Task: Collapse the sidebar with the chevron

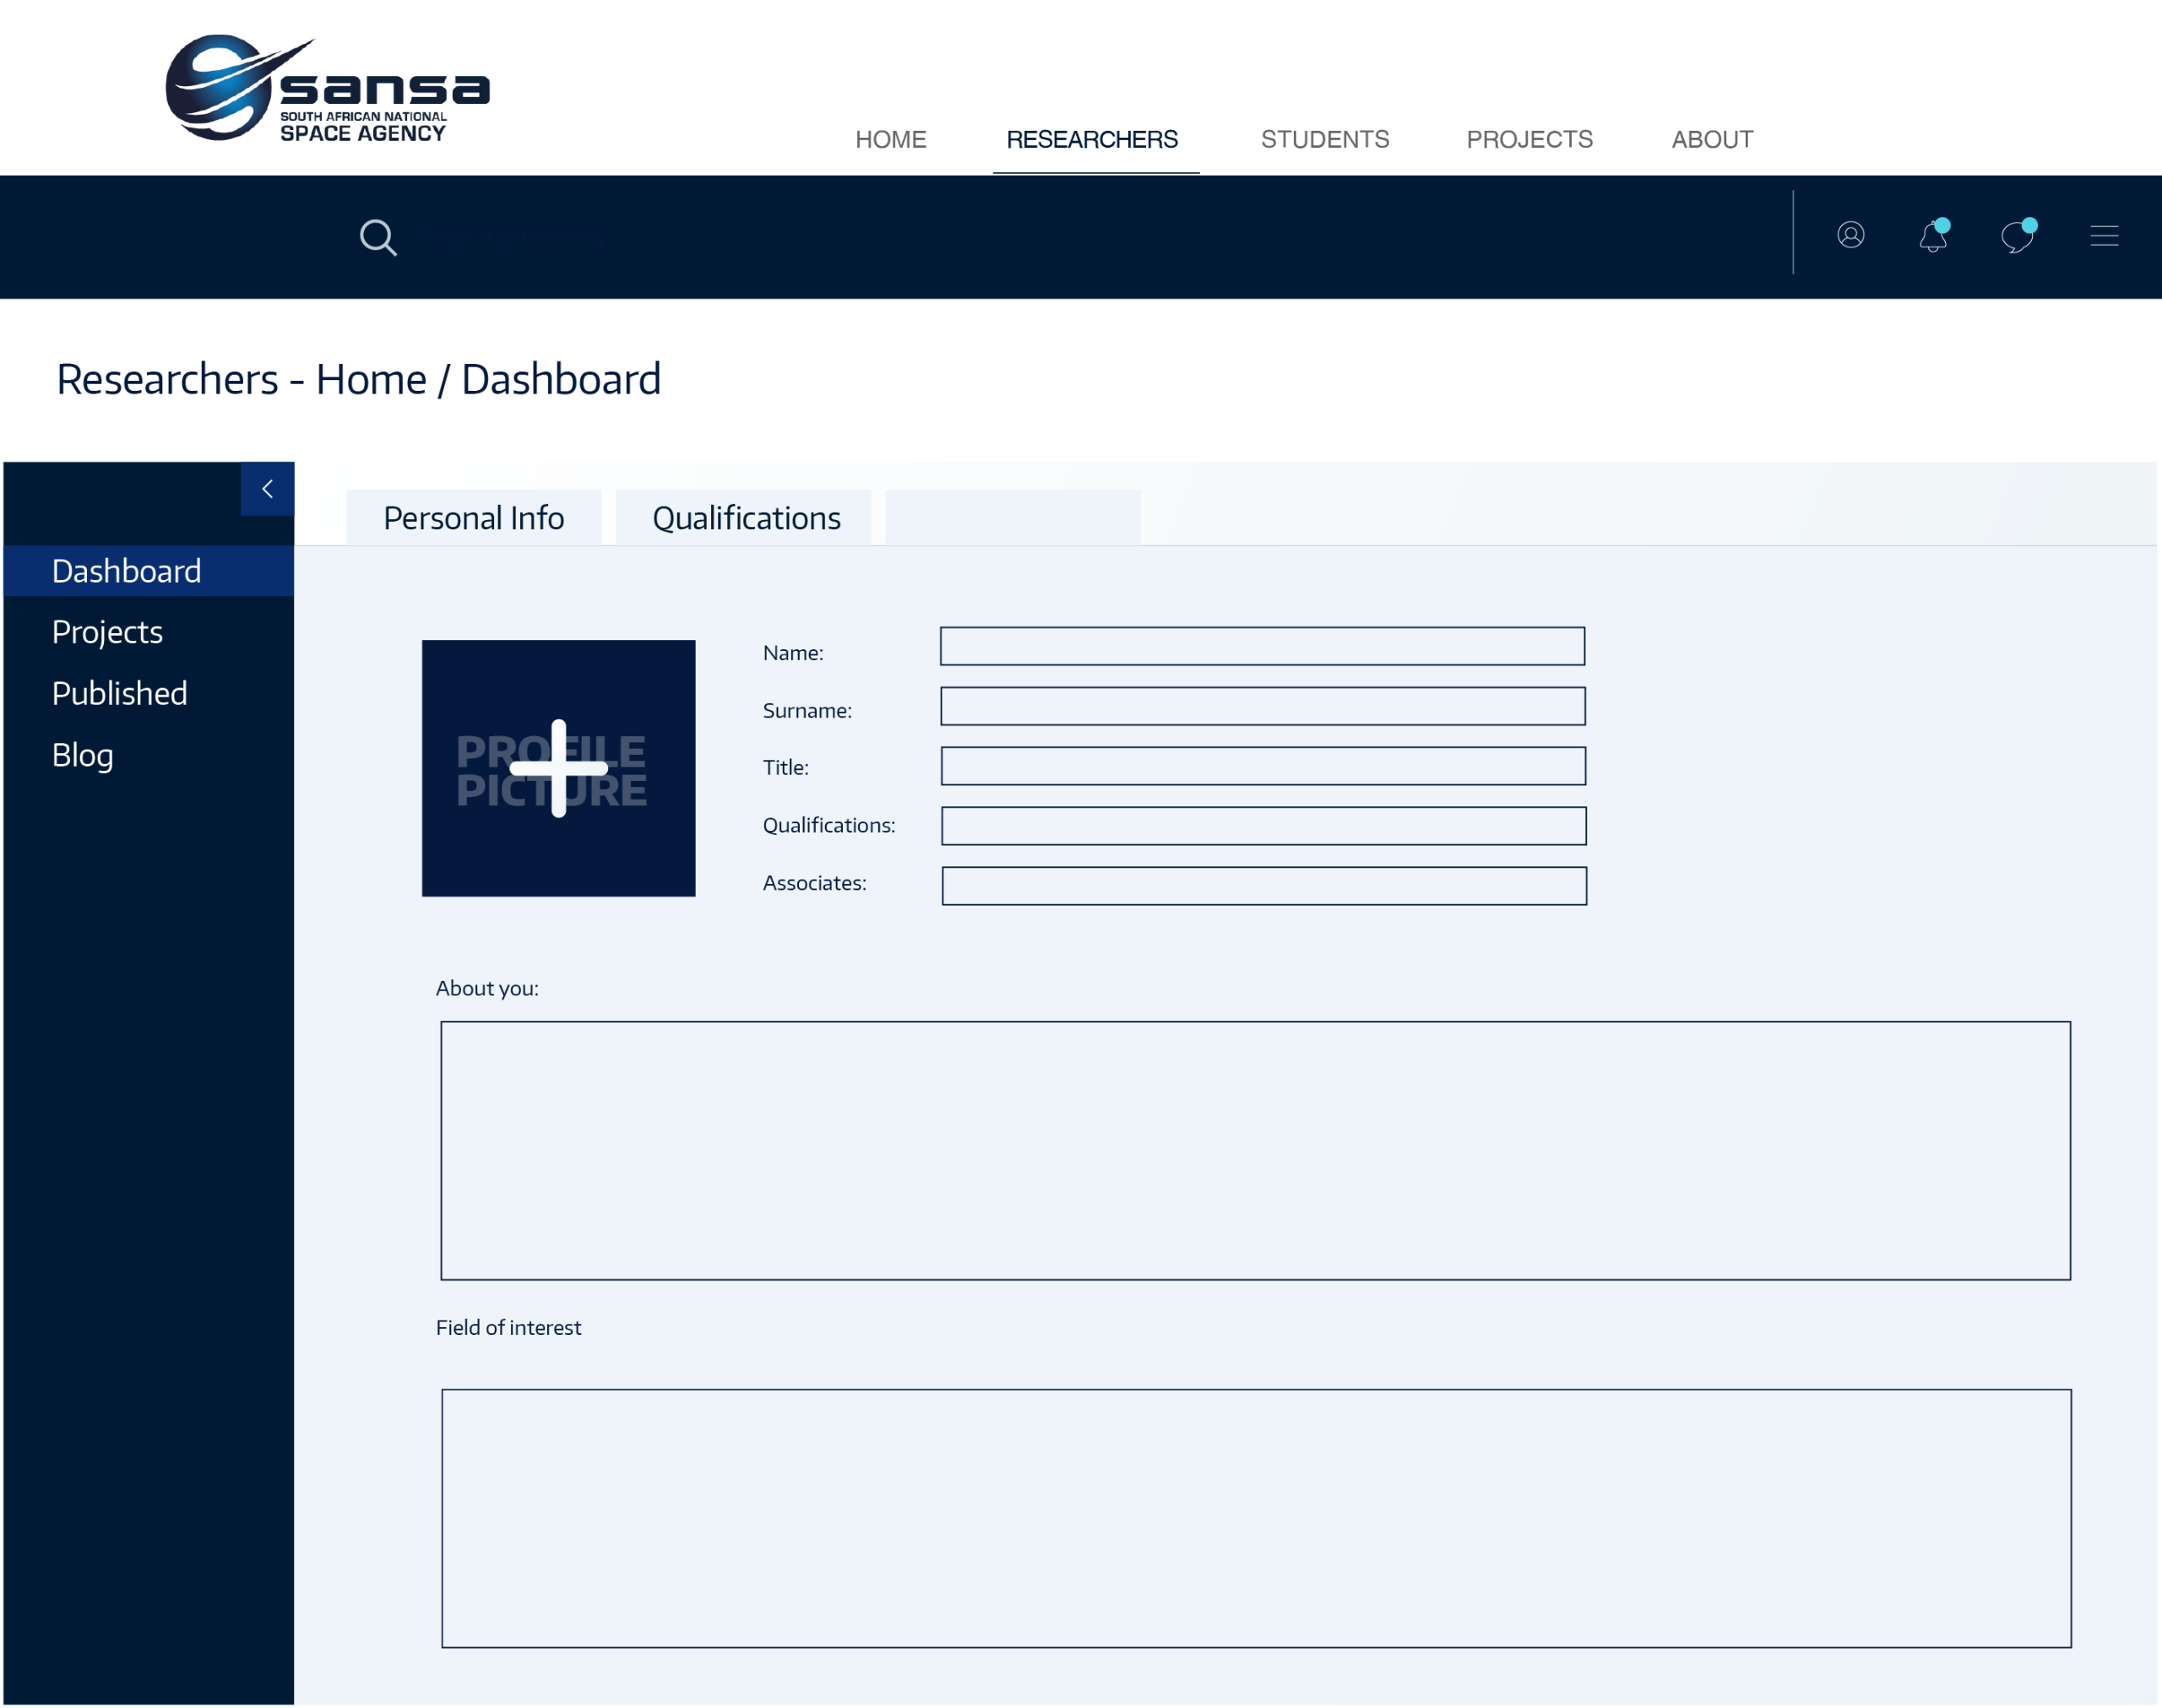Action: 267,489
